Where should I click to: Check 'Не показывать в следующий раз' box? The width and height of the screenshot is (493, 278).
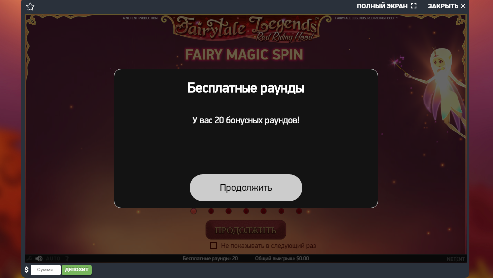click(213, 245)
